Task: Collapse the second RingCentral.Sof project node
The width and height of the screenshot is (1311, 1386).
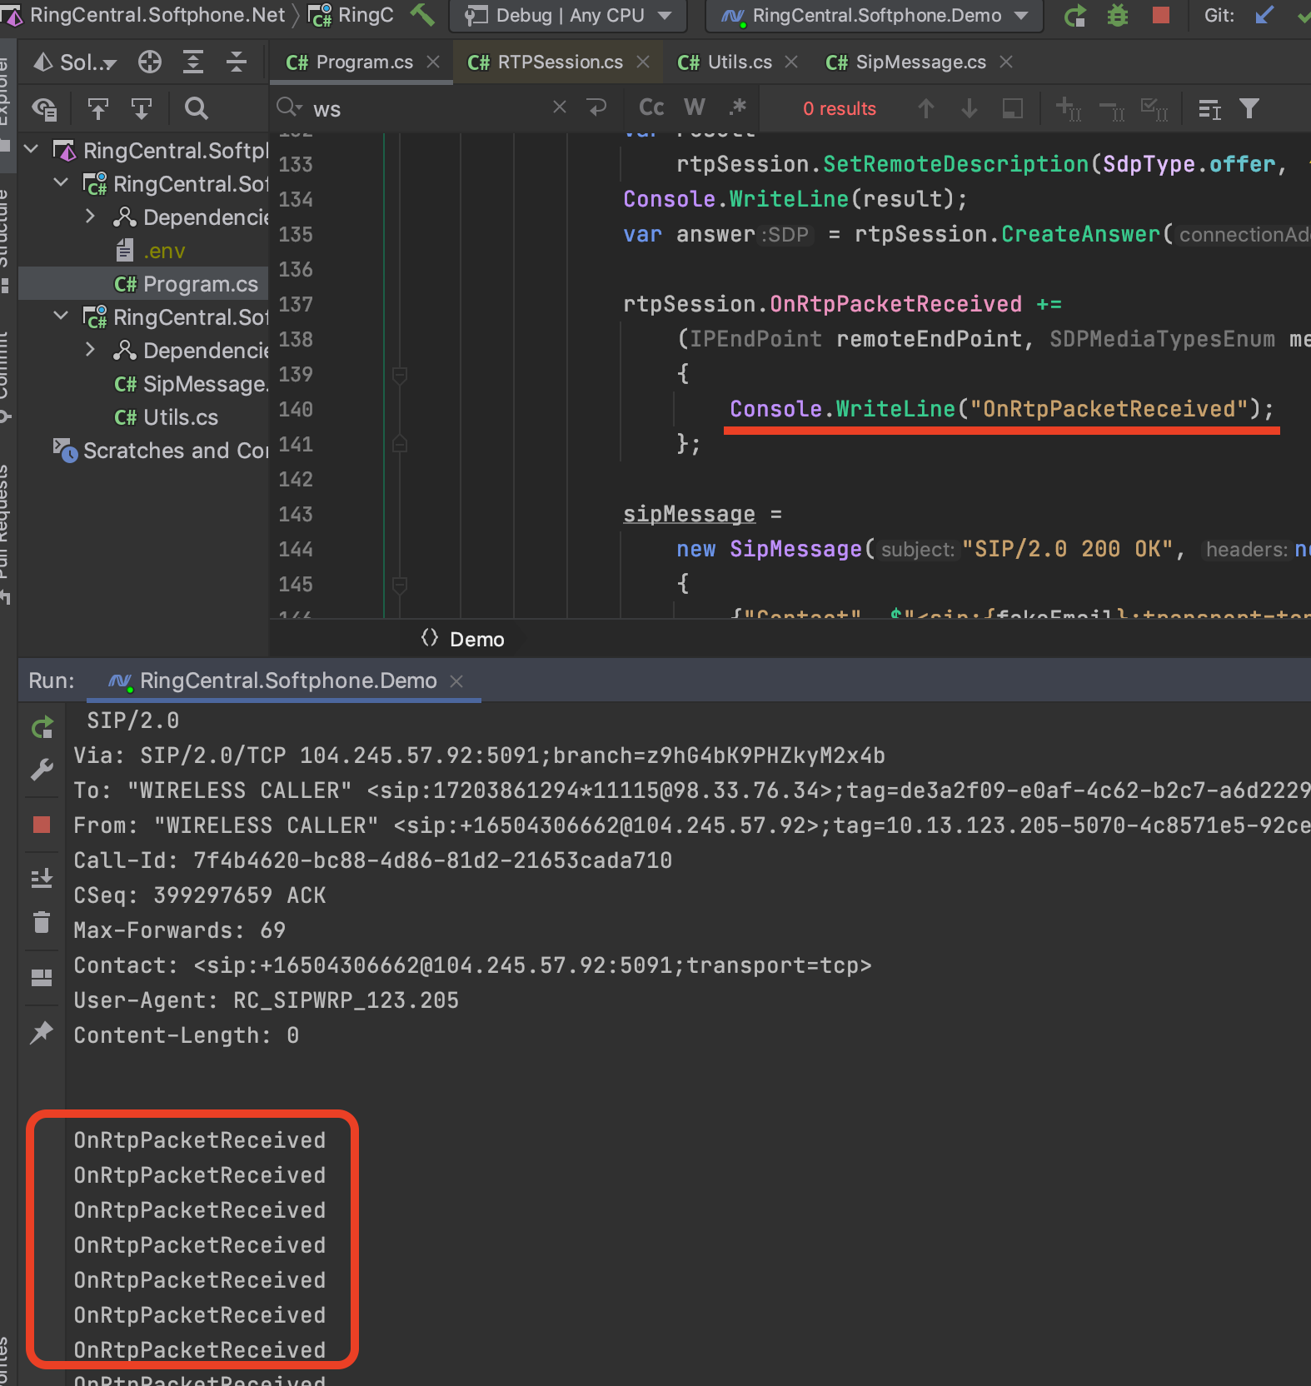Action: pos(61,317)
